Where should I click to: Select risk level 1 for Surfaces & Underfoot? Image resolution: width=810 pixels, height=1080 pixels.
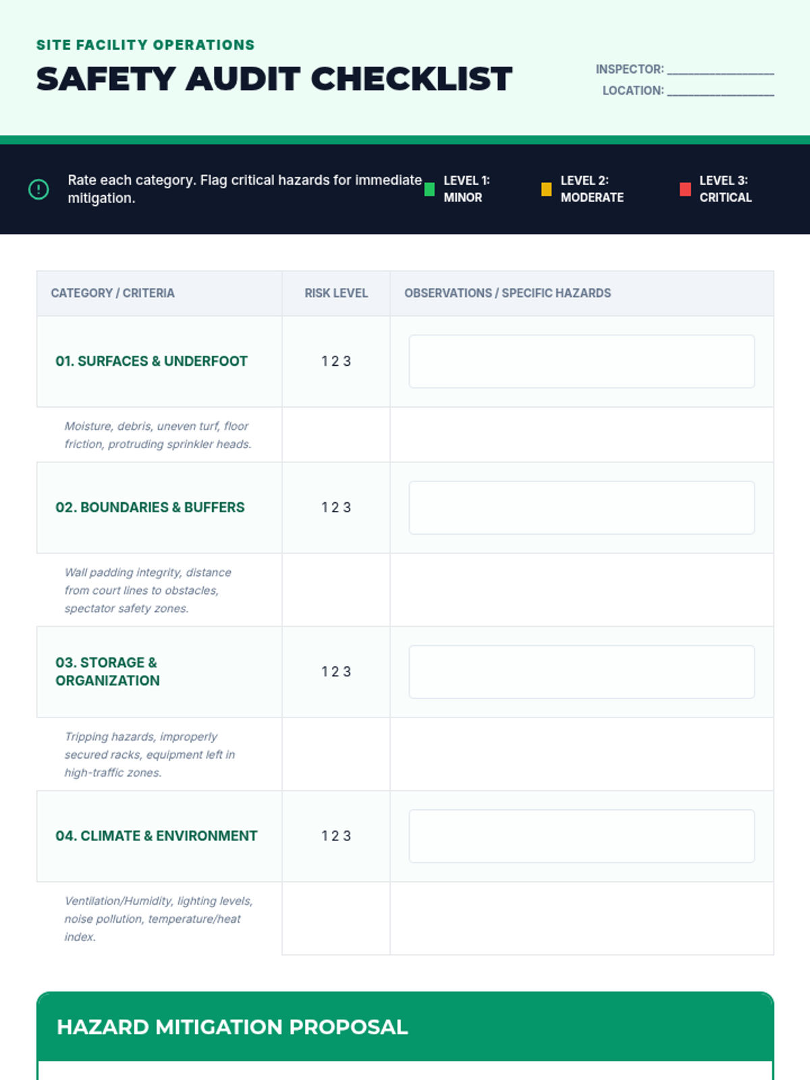[x=325, y=362]
